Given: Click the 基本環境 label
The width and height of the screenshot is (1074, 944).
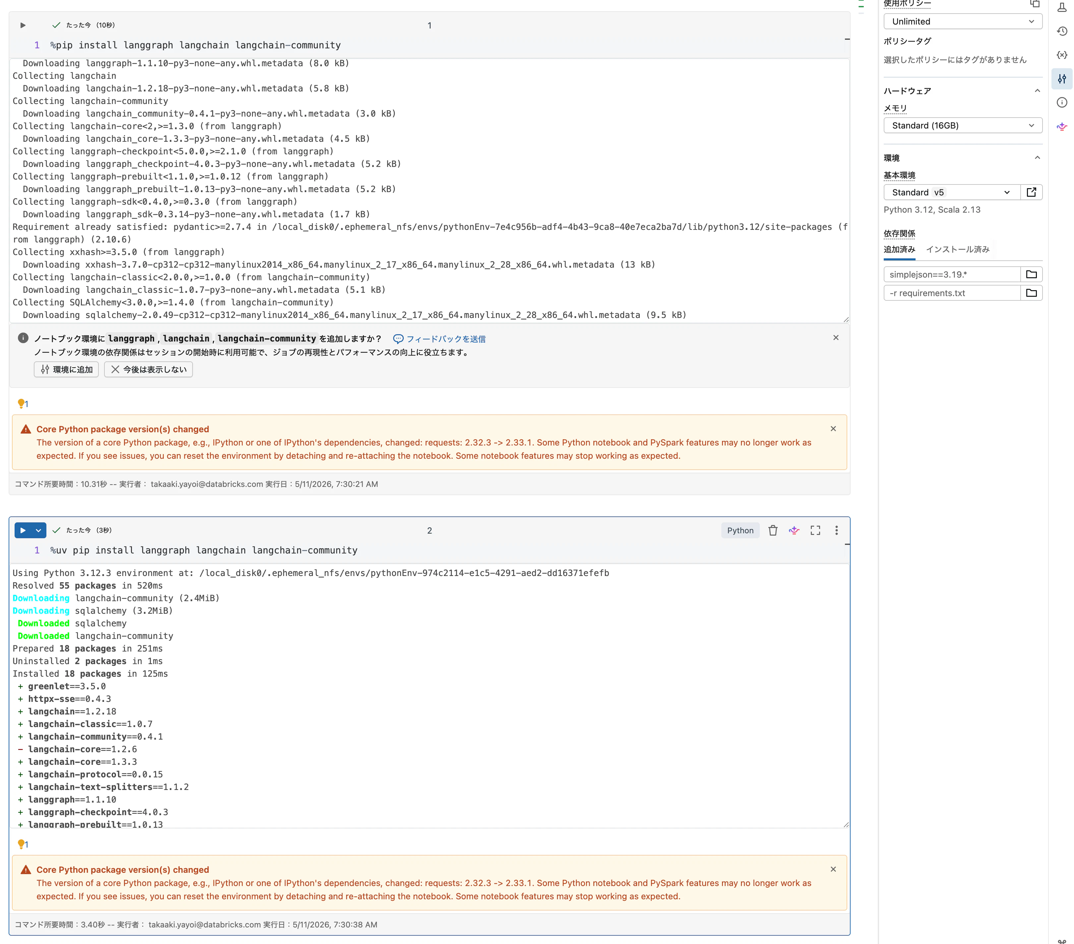Looking at the screenshot, I should click(x=899, y=175).
